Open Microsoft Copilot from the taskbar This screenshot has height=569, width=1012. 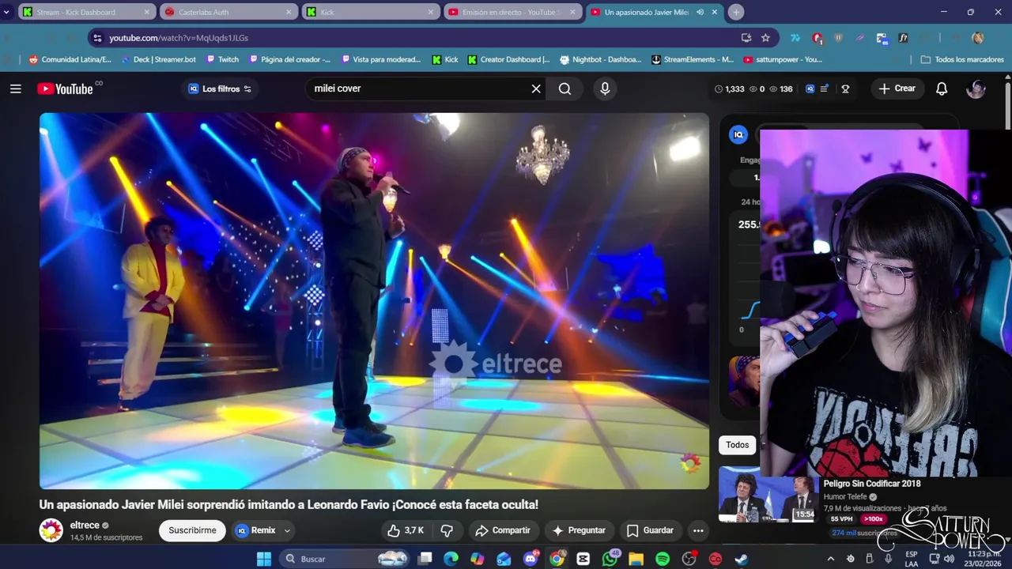tap(477, 559)
